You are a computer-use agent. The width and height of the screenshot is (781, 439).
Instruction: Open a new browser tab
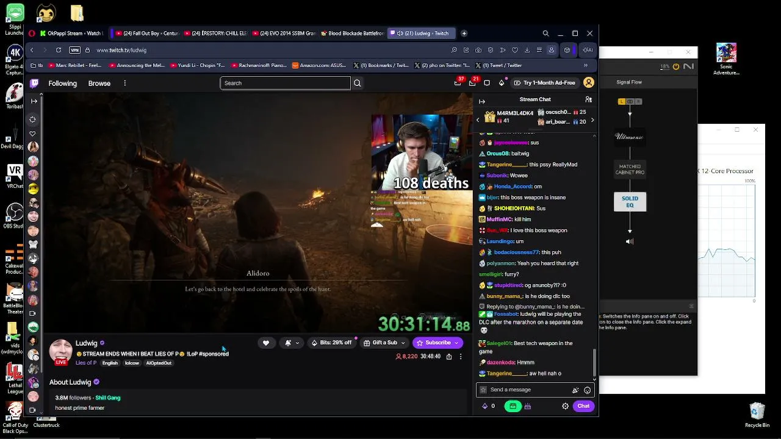coord(464,34)
